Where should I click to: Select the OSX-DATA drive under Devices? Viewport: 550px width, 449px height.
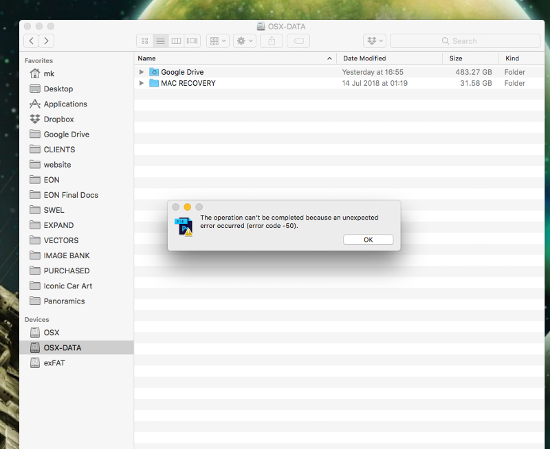(76, 348)
